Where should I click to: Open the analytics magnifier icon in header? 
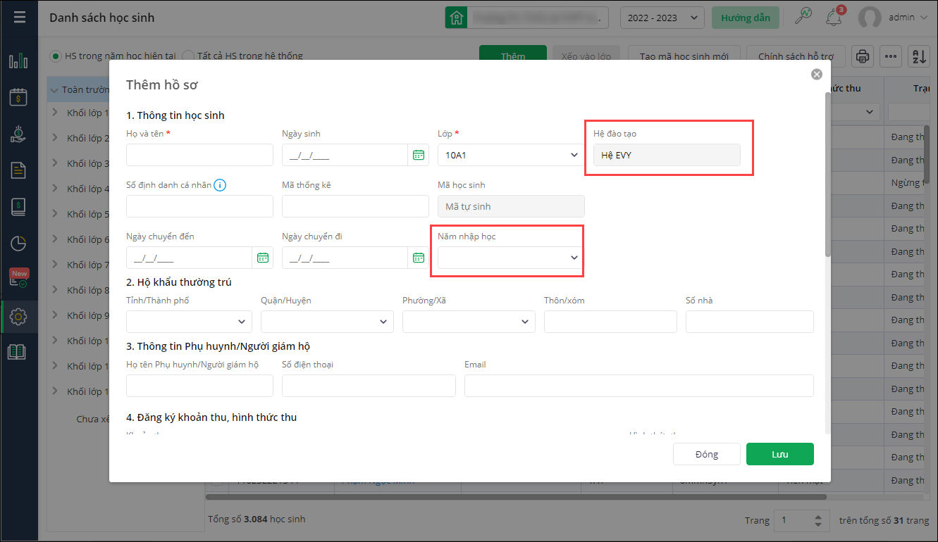(x=803, y=17)
